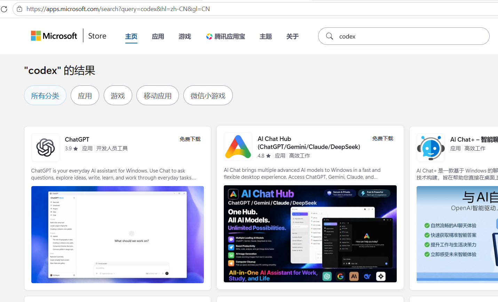Click the ChatGPT description text
The image size is (498, 302).
point(114,174)
